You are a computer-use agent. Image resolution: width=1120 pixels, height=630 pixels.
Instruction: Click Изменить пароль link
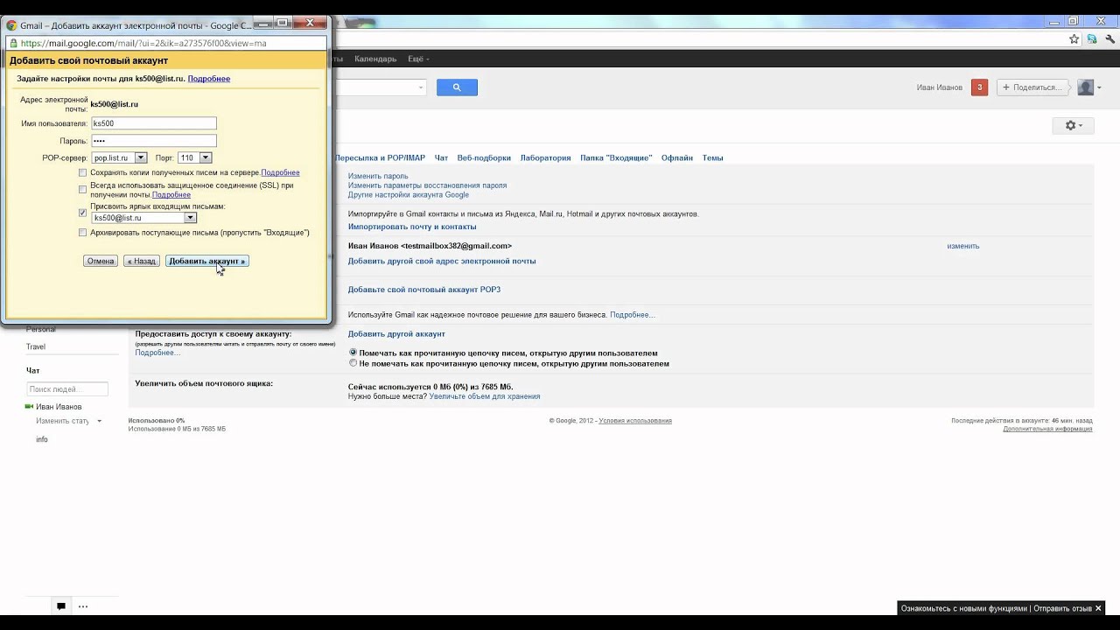[x=378, y=176]
